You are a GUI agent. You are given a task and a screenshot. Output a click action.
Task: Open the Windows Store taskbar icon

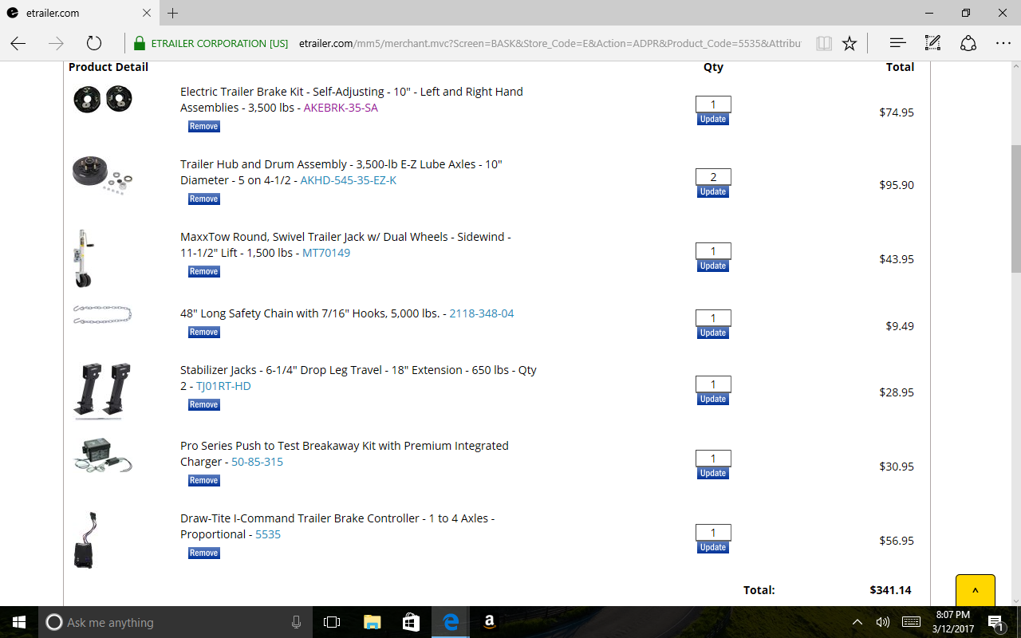(411, 622)
